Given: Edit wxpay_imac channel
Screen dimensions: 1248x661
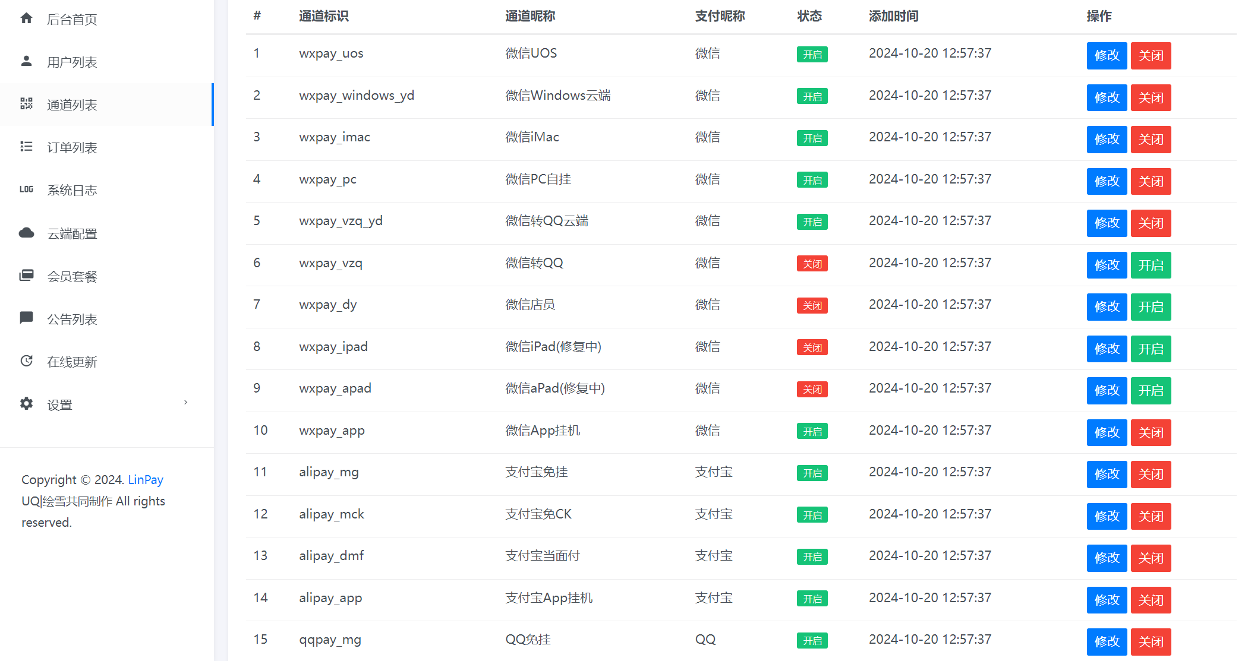Looking at the screenshot, I should click(1107, 140).
